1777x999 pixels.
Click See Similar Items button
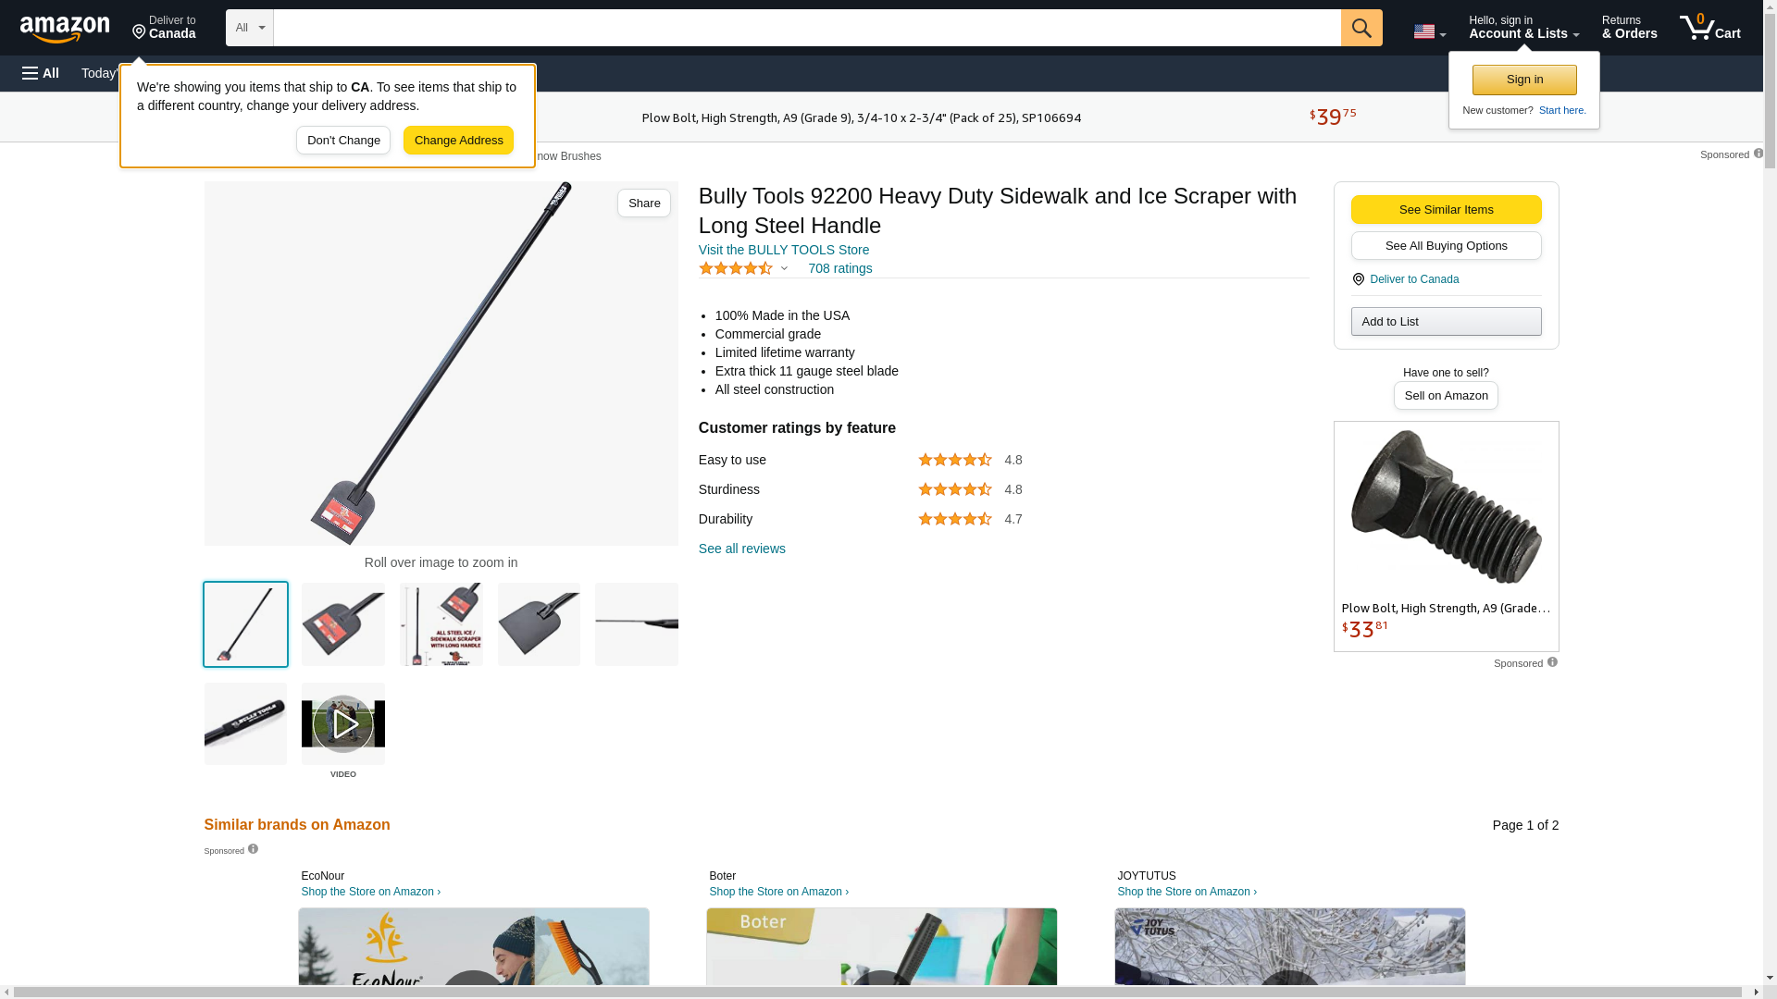(1446, 209)
